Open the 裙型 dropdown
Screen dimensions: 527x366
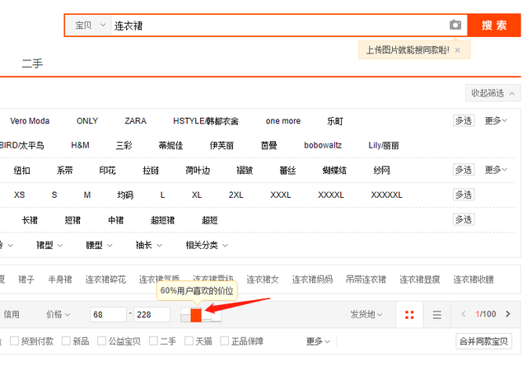[x=49, y=245]
